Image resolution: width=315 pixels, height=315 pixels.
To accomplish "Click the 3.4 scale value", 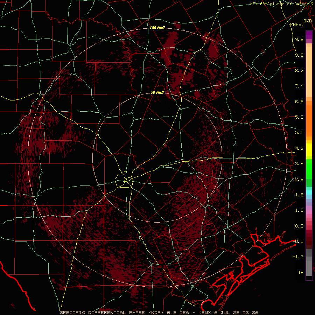I will pos(299,164).
